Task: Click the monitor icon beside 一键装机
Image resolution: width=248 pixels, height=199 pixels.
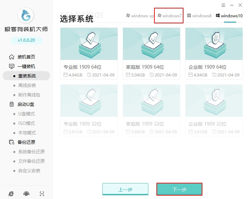Action: (x=11, y=66)
